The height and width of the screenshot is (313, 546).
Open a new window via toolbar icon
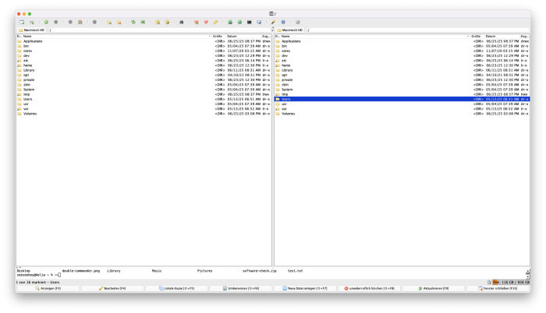(22, 22)
